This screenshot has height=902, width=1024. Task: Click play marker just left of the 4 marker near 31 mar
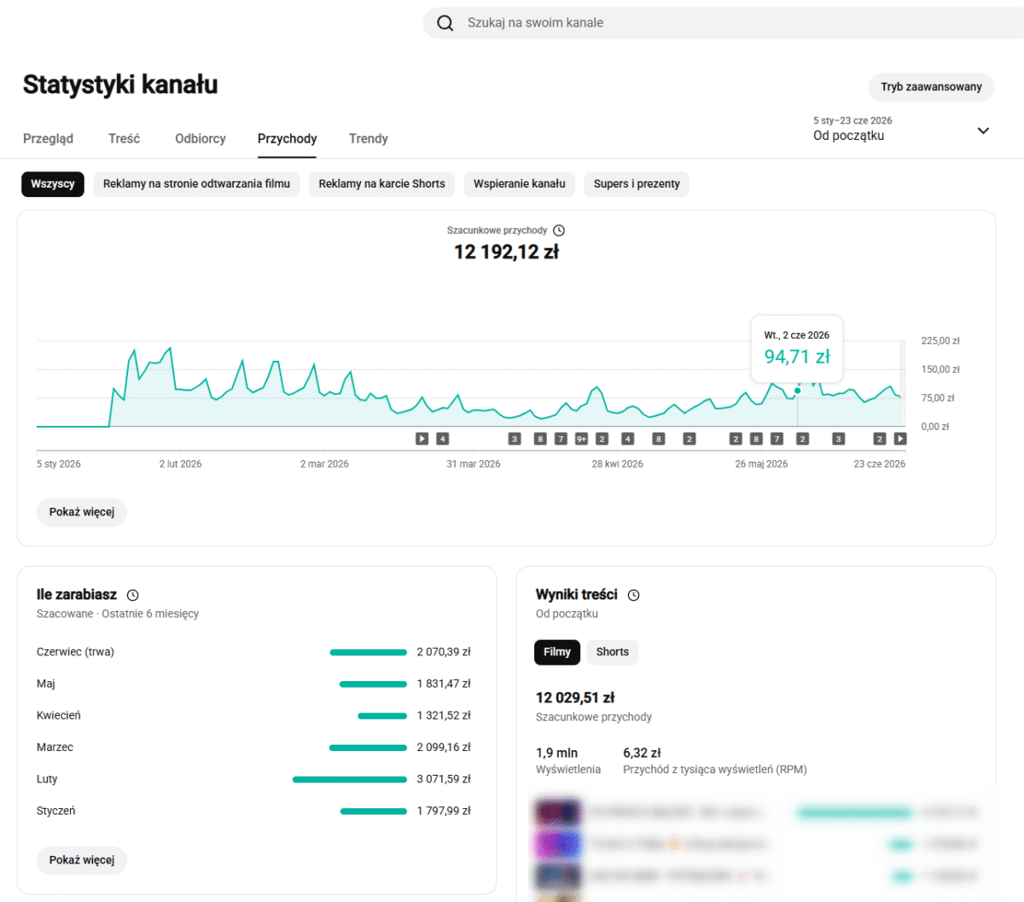click(422, 439)
